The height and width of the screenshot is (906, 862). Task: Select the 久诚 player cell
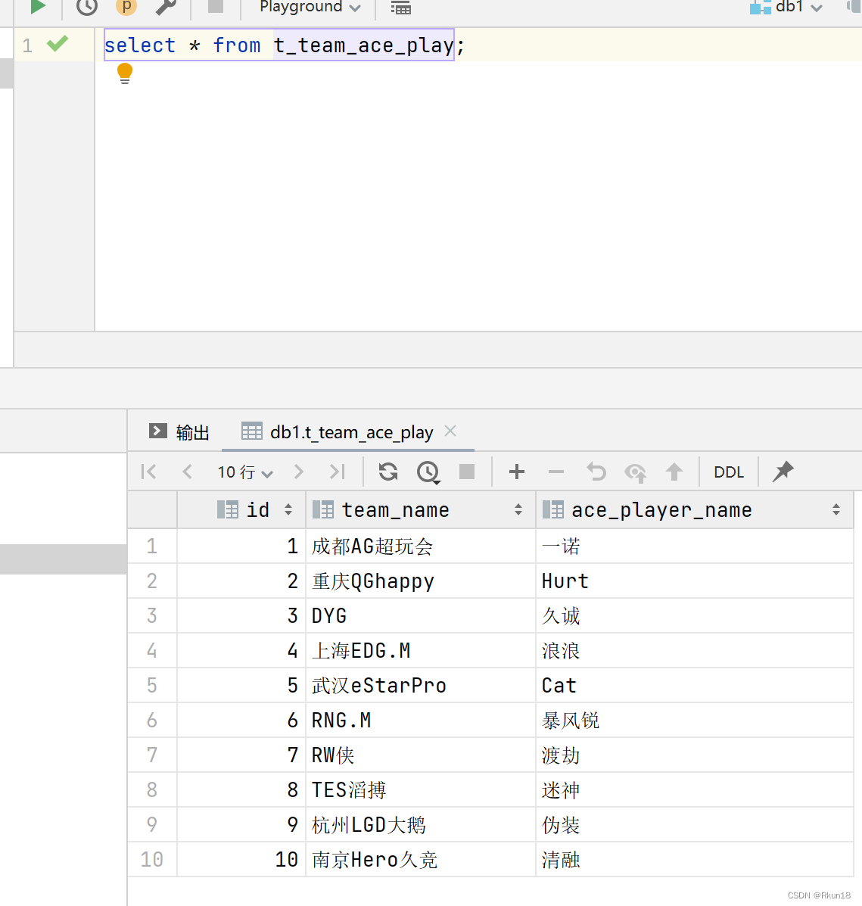pyautogui.click(x=695, y=615)
